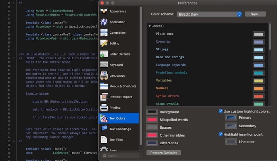Pick the Syntax errors color swatch
This screenshot has width=277, height=161.
[x=258, y=96]
